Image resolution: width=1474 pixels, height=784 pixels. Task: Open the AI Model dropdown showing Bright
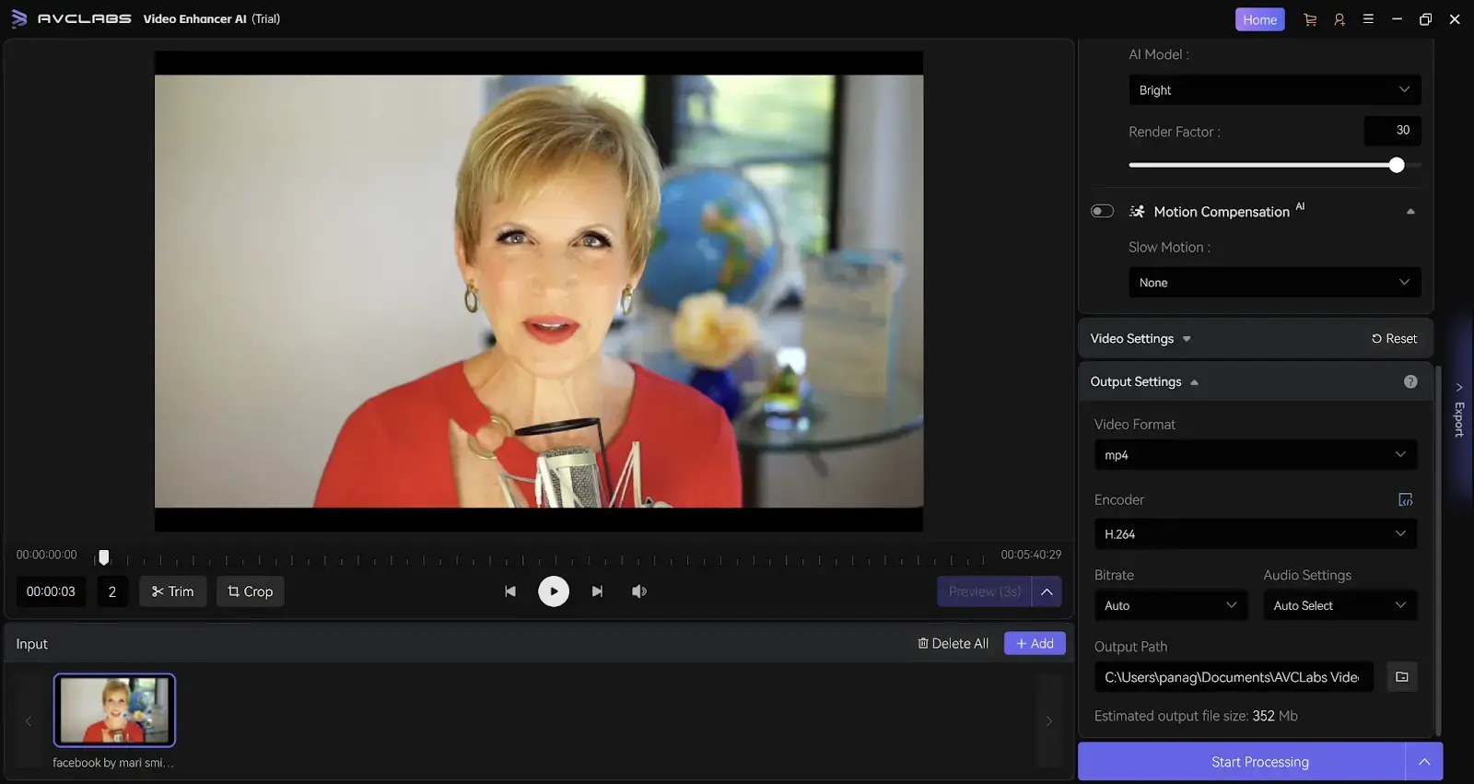1274,90
